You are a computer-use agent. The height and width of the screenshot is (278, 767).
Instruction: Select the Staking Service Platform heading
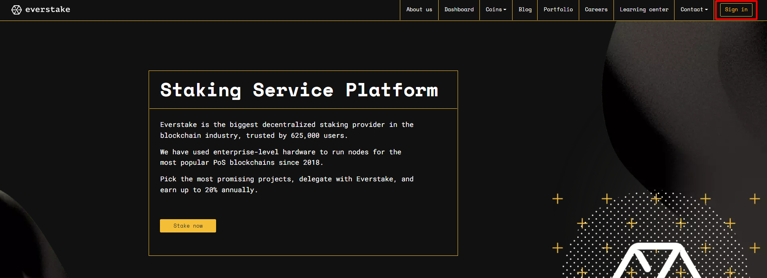(x=299, y=90)
